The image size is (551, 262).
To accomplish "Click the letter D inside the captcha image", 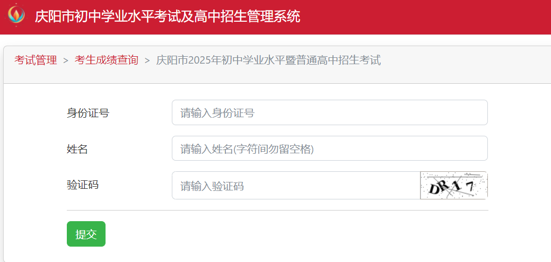I will [435, 190].
